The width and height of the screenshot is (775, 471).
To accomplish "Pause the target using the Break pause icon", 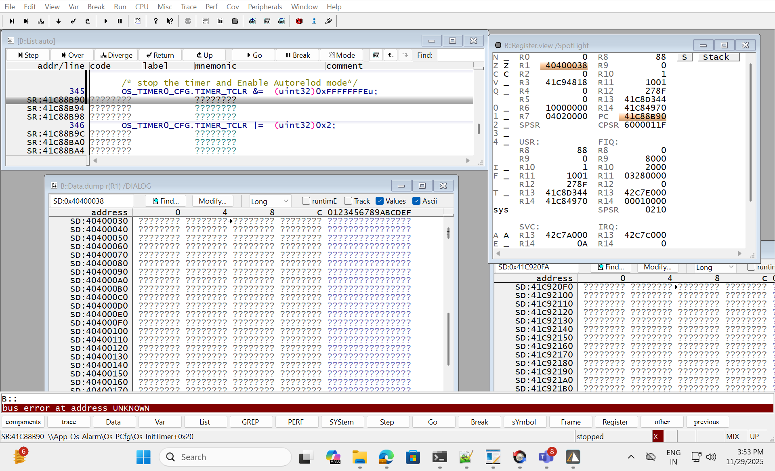I will 120,21.
